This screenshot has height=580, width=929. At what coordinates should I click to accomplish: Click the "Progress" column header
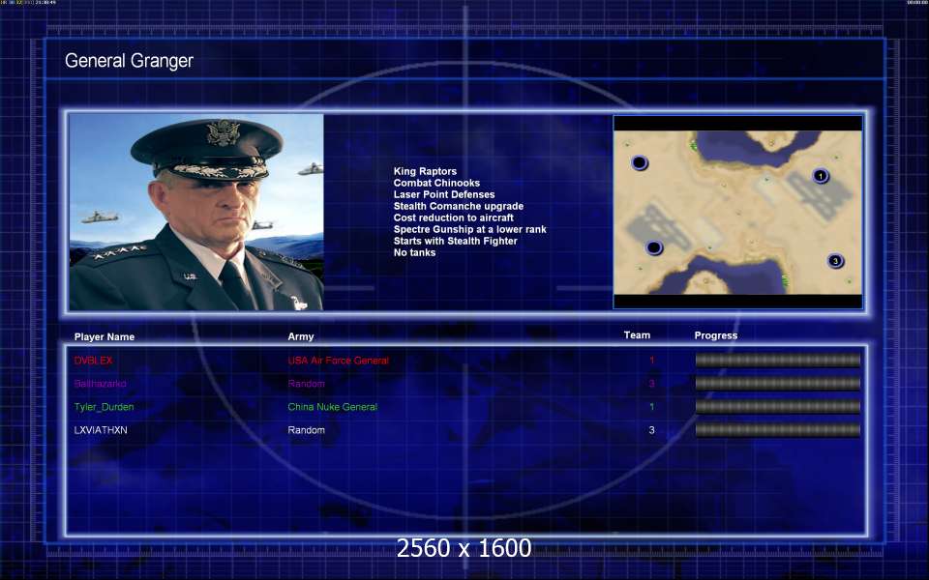[x=716, y=335]
